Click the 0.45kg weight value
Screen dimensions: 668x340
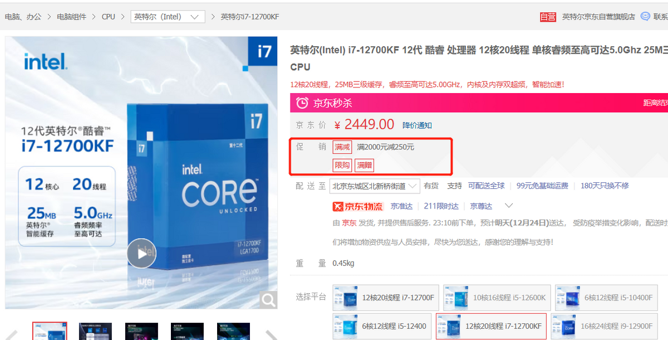(343, 263)
